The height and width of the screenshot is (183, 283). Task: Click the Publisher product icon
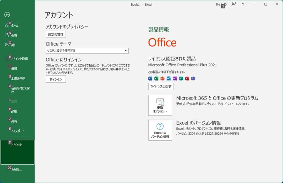point(181,78)
